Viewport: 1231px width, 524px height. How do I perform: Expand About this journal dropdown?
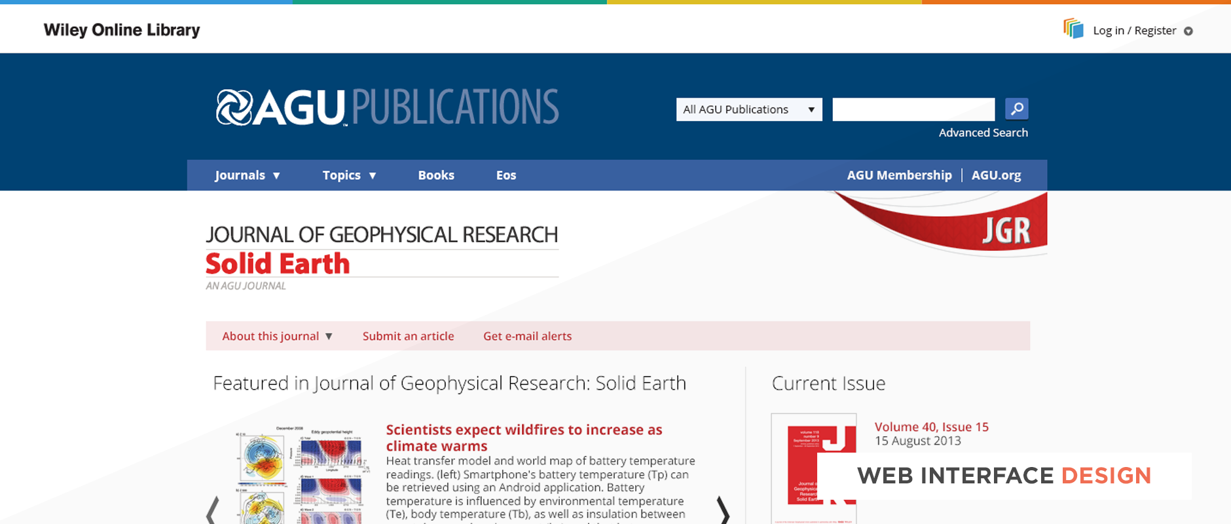[x=277, y=336]
